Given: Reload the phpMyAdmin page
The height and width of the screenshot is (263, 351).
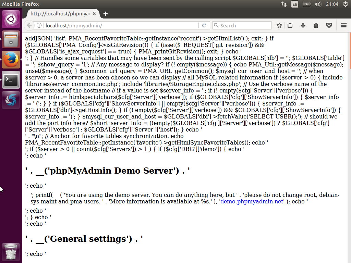Looking at the screenshot, I should [204, 25].
